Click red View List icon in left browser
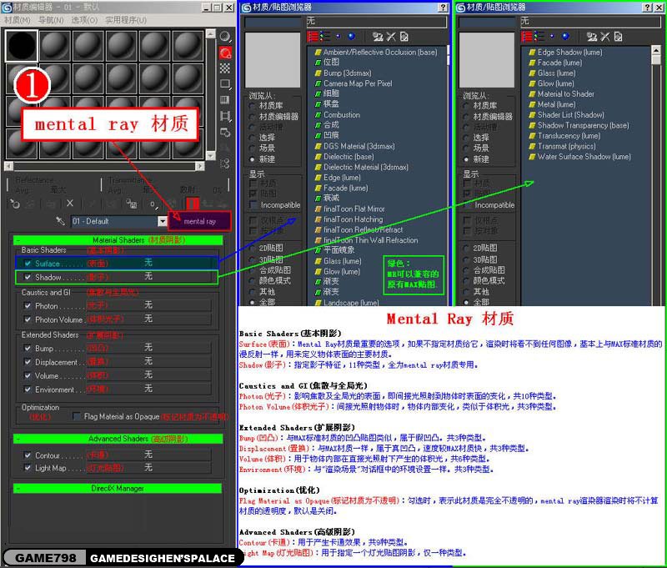This screenshot has width=667, height=568. click(x=313, y=37)
